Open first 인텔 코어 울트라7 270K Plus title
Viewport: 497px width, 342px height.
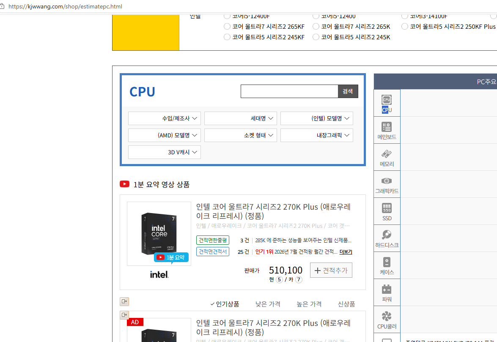click(273, 211)
